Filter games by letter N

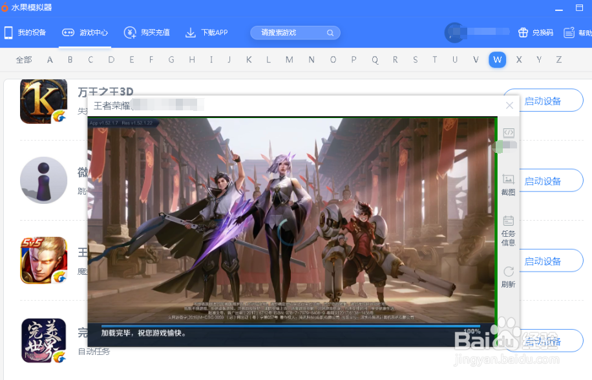311,59
